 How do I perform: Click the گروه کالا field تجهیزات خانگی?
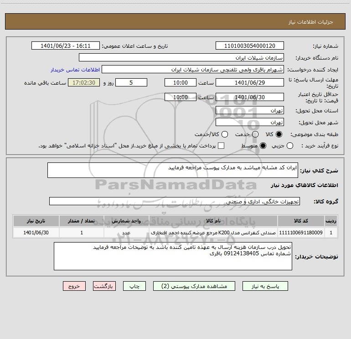point(175,201)
